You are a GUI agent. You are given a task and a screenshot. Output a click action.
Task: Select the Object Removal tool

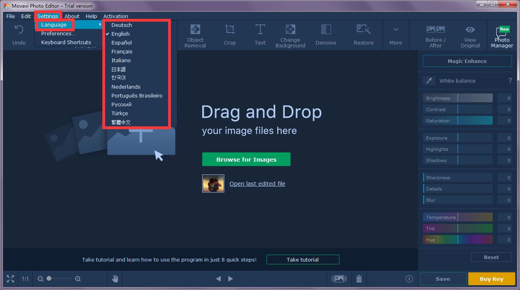(x=195, y=36)
